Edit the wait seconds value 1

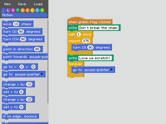(79, 34)
